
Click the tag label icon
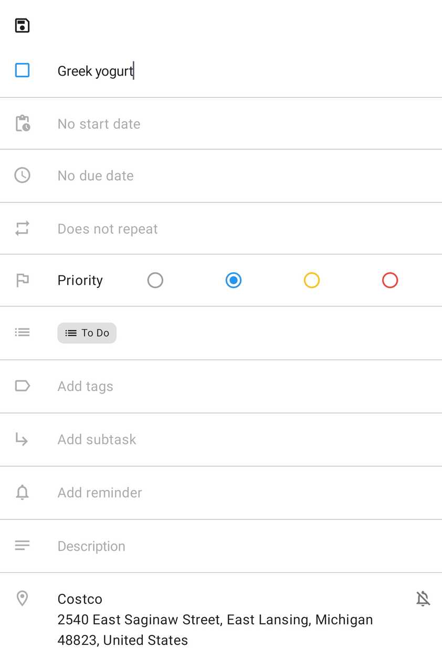tap(22, 386)
